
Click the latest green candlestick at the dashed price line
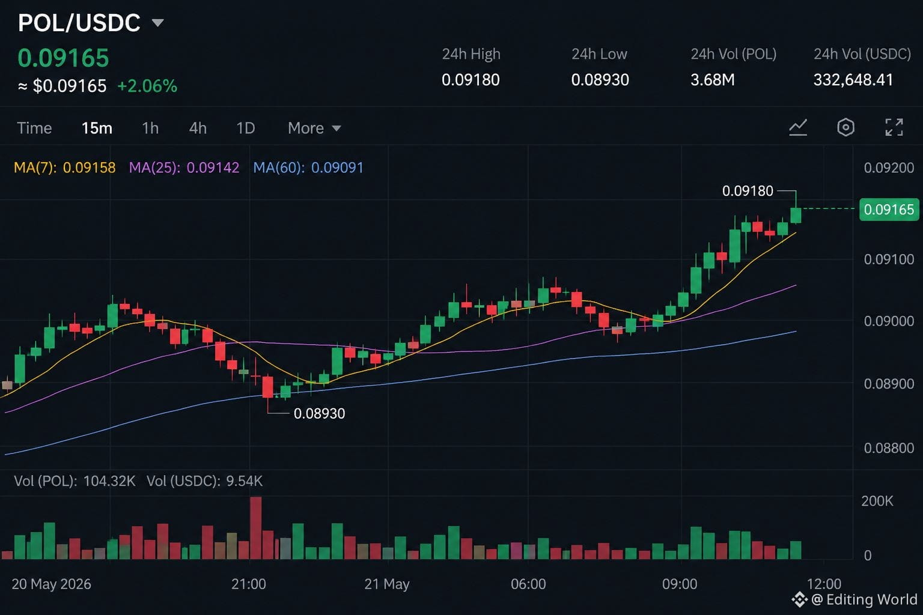(796, 215)
